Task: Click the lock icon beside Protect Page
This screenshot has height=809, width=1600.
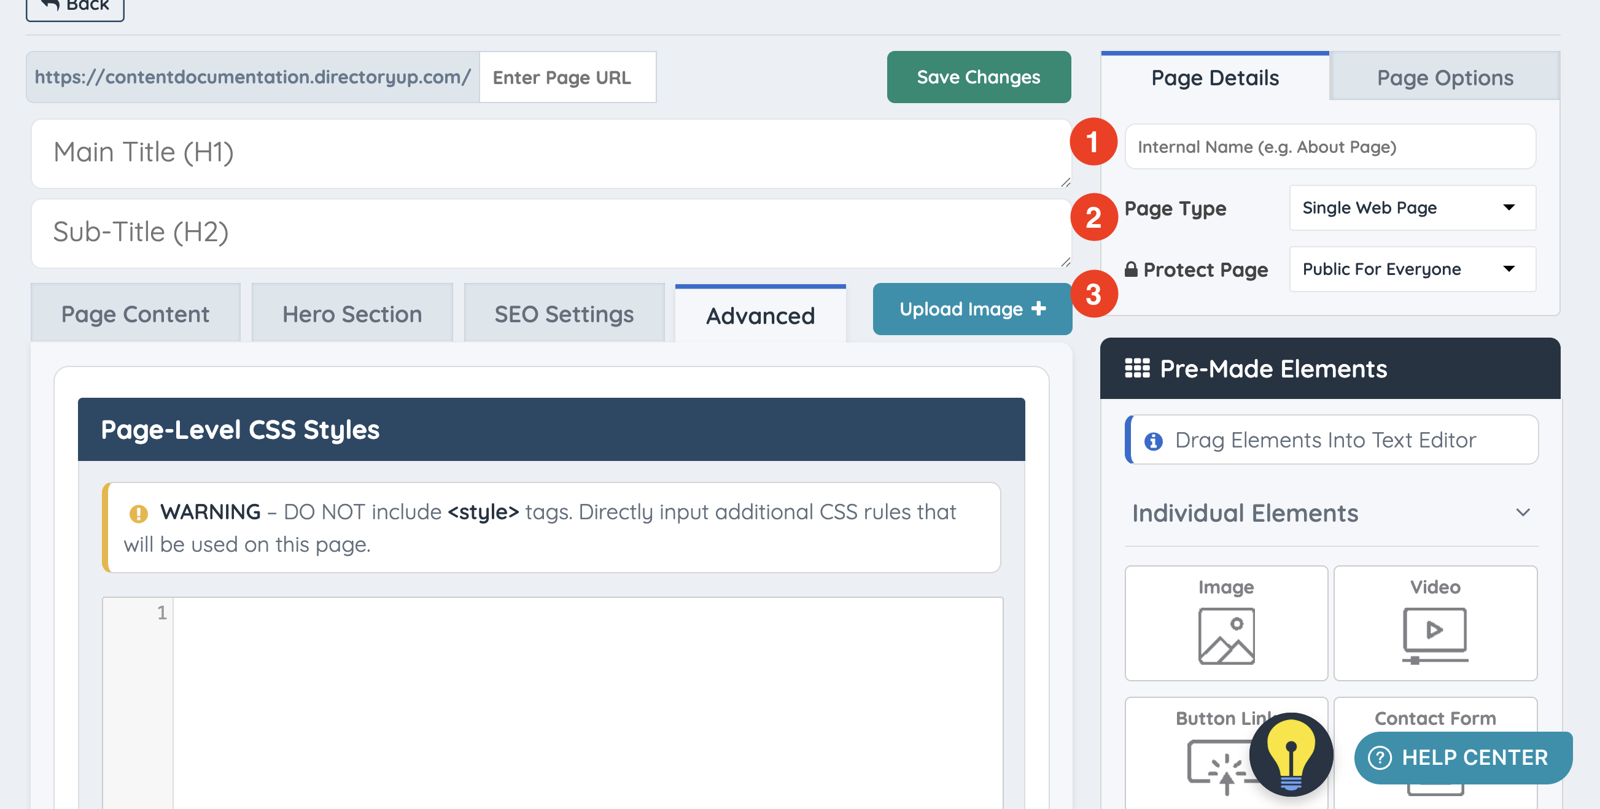Action: point(1131,269)
